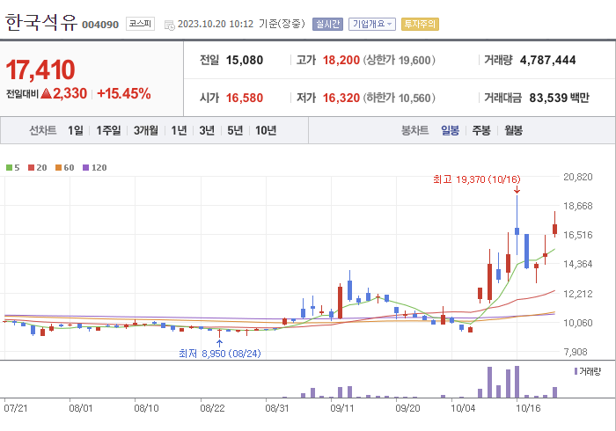Select the 10년 line chart tab
This screenshot has height=431, width=616.
(266, 130)
